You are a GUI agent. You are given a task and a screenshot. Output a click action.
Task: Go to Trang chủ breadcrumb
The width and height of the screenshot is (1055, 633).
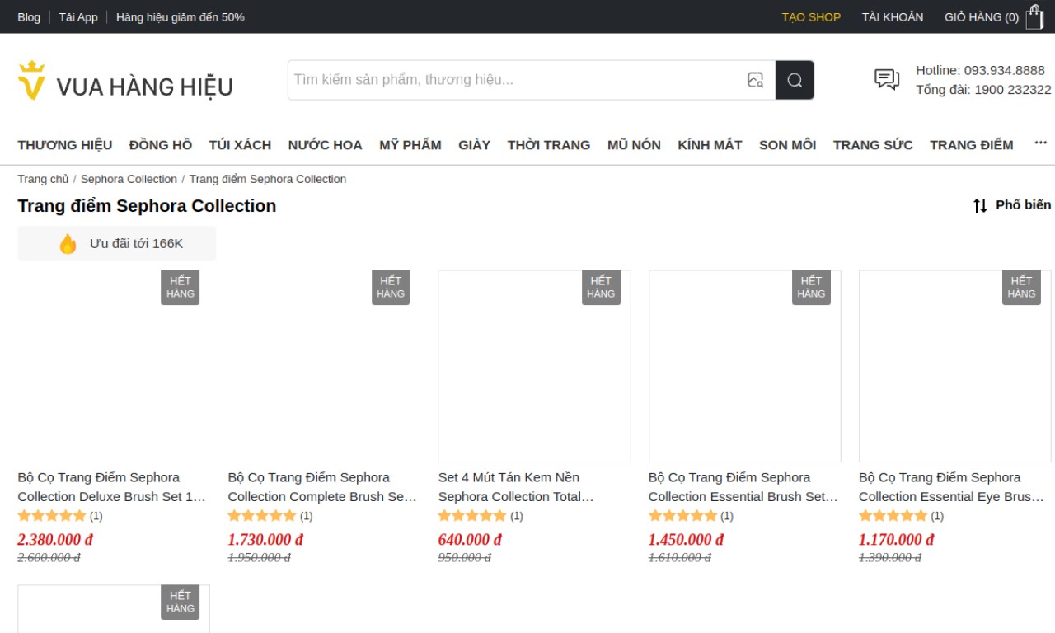[x=43, y=179]
